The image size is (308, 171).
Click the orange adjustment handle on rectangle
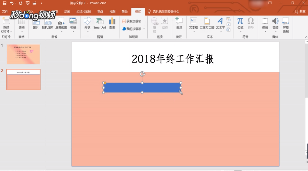click(105, 83)
